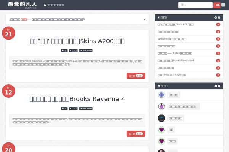This screenshot has width=229, height=152.
Task: Select the July 20 date badge
Action: point(9,147)
